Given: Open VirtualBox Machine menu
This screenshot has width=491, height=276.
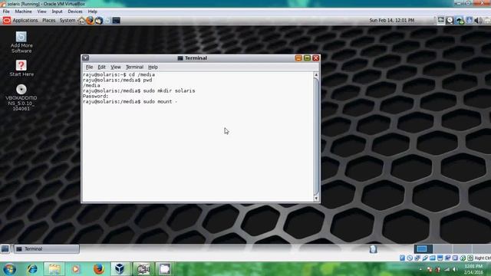Looking at the screenshot, I should (24, 11).
